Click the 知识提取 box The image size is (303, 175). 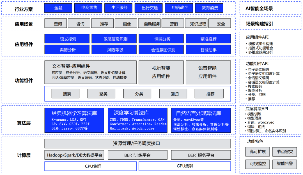pyautogui.click(x=196, y=23)
